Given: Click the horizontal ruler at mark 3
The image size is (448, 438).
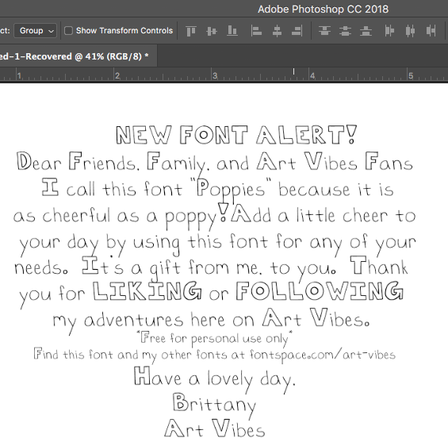Looking at the screenshot, I should (x=215, y=76).
